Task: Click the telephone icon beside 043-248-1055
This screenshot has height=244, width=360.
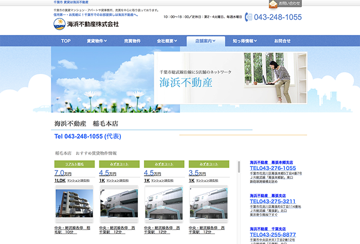Action: (249, 17)
